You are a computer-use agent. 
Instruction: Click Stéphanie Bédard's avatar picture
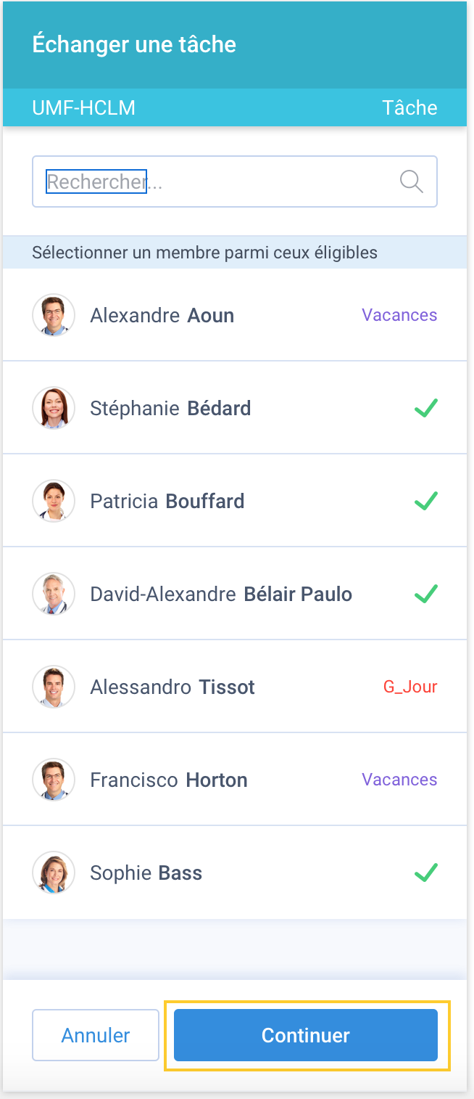click(x=54, y=408)
